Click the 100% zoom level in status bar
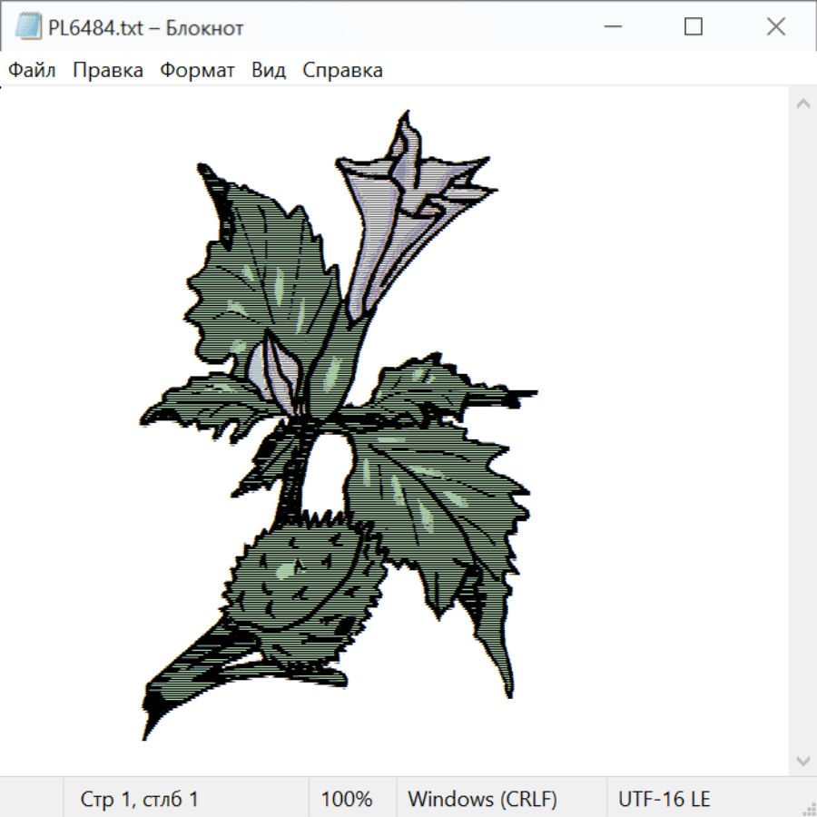 [x=347, y=800]
